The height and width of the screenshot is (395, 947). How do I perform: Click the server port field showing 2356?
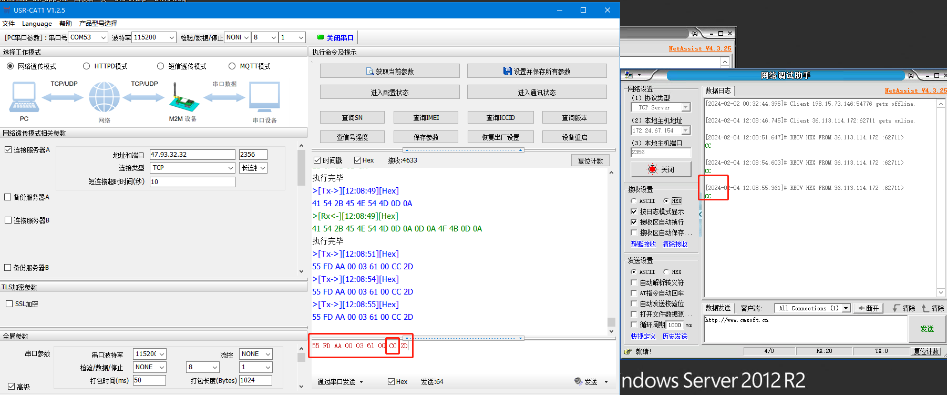pos(253,155)
